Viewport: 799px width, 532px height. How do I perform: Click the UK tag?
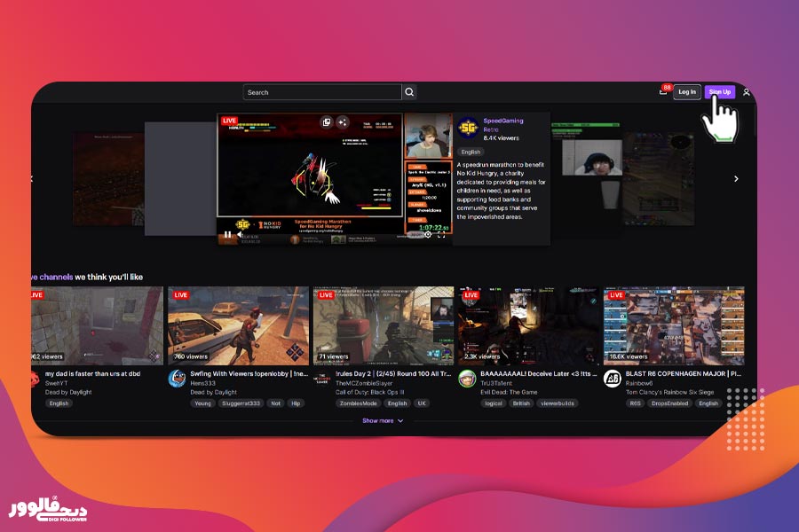[x=422, y=403]
